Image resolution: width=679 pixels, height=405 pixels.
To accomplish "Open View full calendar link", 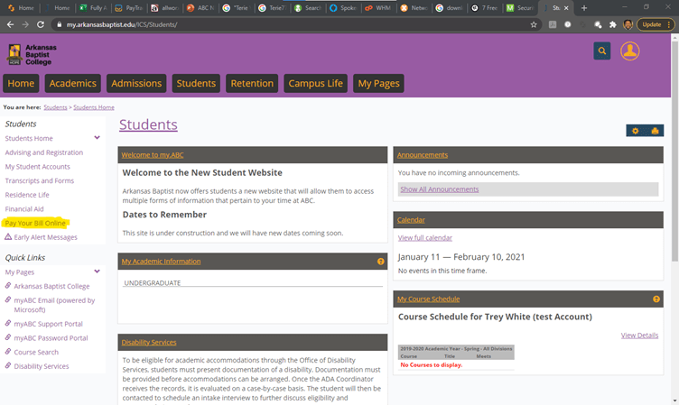I will point(424,238).
